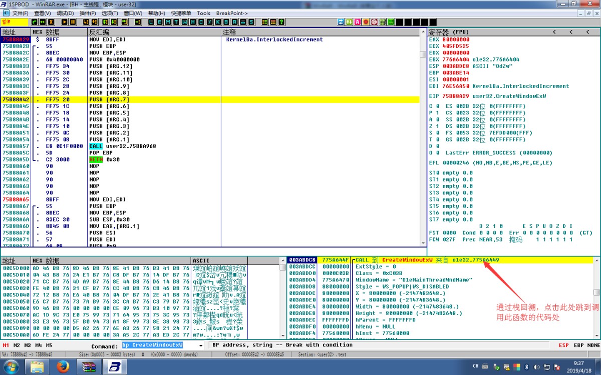Open the 文件(F) menu
Screen dimensions: 601x375
click(20, 13)
